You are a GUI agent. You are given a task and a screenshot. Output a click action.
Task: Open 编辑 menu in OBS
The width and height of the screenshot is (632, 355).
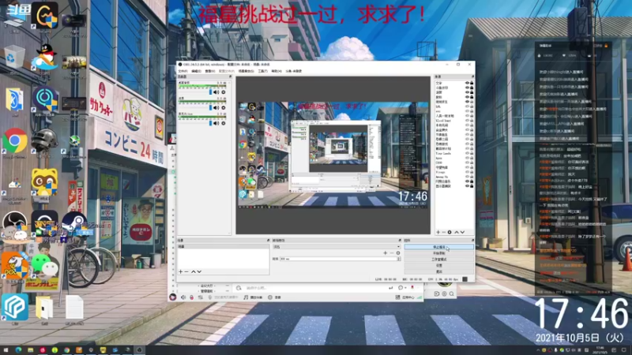click(x=196, y=71)
